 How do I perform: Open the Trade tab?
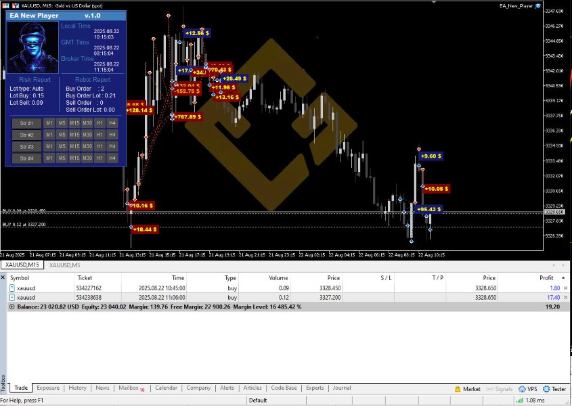(21, 388)
